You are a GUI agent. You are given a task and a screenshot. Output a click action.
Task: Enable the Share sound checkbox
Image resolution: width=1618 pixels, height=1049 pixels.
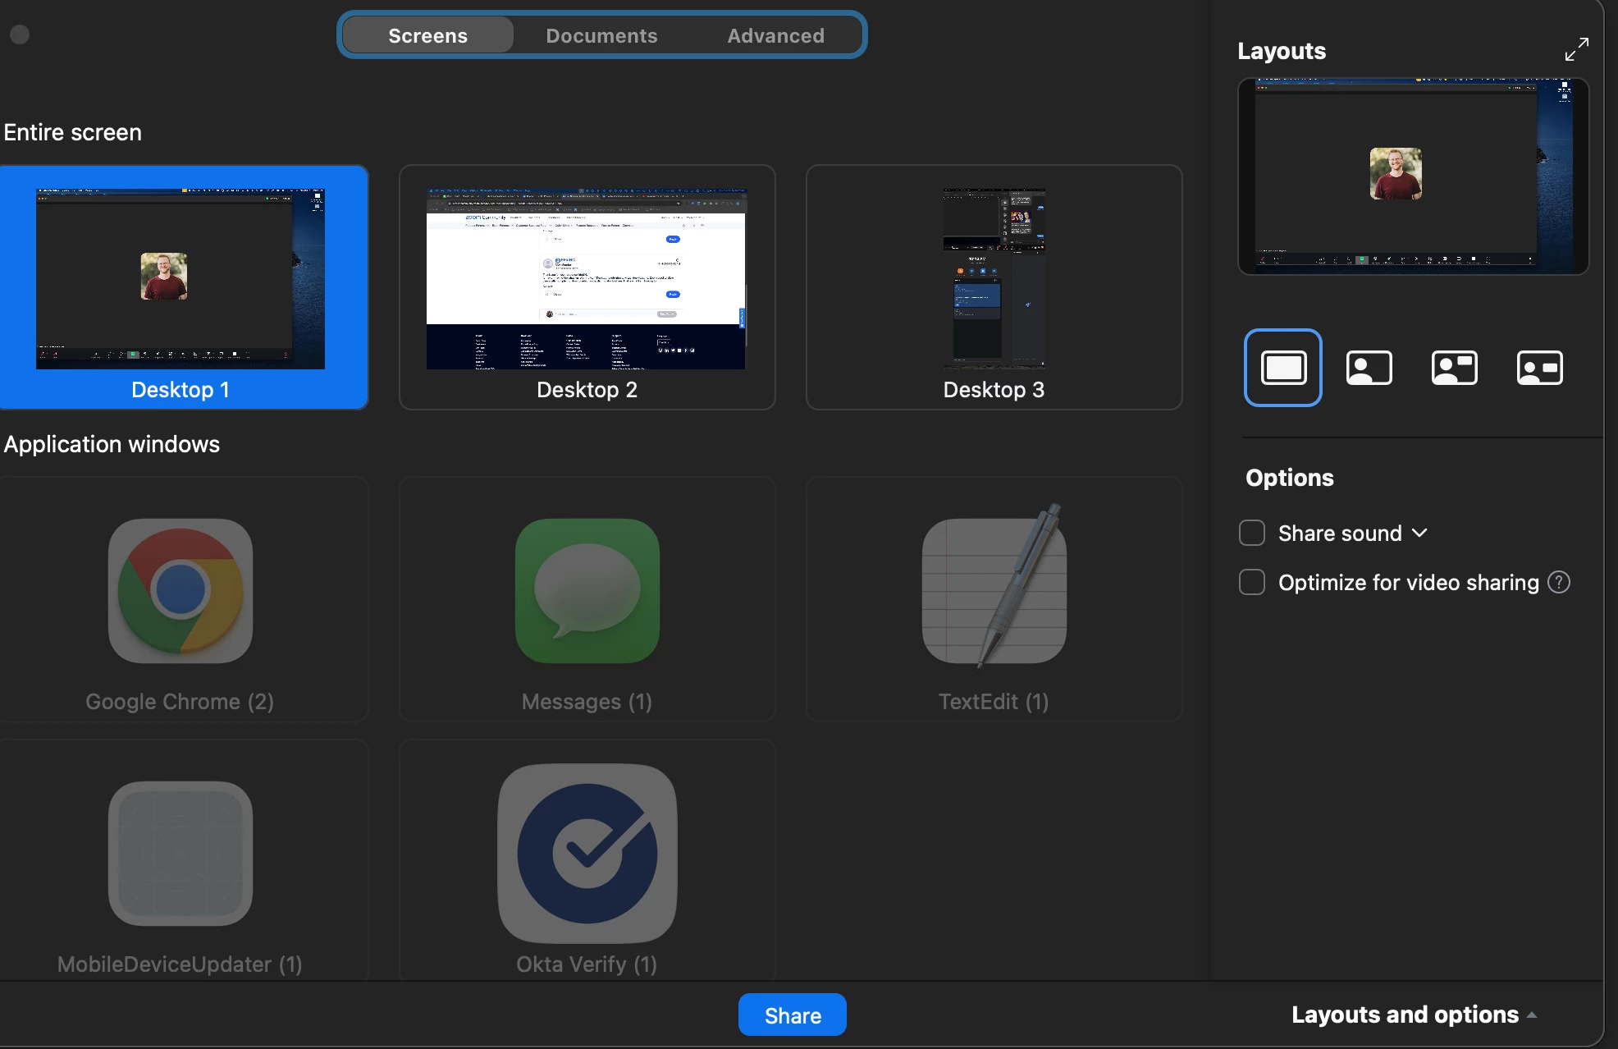click(x=1252, y=533)
